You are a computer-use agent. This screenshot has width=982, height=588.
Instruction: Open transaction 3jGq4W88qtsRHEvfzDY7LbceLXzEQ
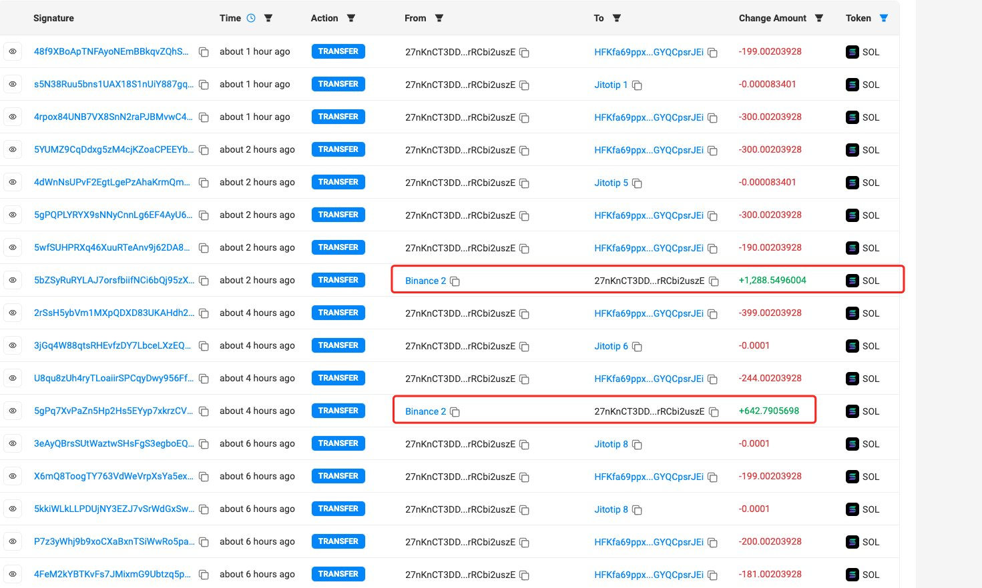tap(112, 345)
